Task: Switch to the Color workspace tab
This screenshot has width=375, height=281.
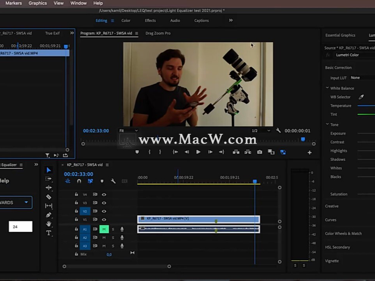Action: (x=126, y=20)
